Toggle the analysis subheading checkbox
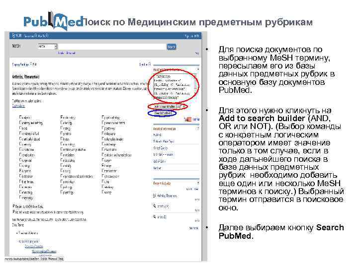 tap(20, 117)
